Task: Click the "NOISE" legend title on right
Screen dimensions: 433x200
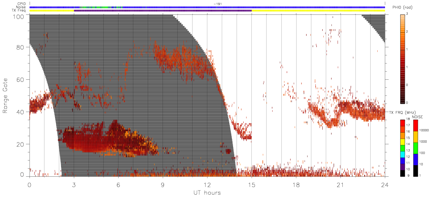Action: pos(418,117)
